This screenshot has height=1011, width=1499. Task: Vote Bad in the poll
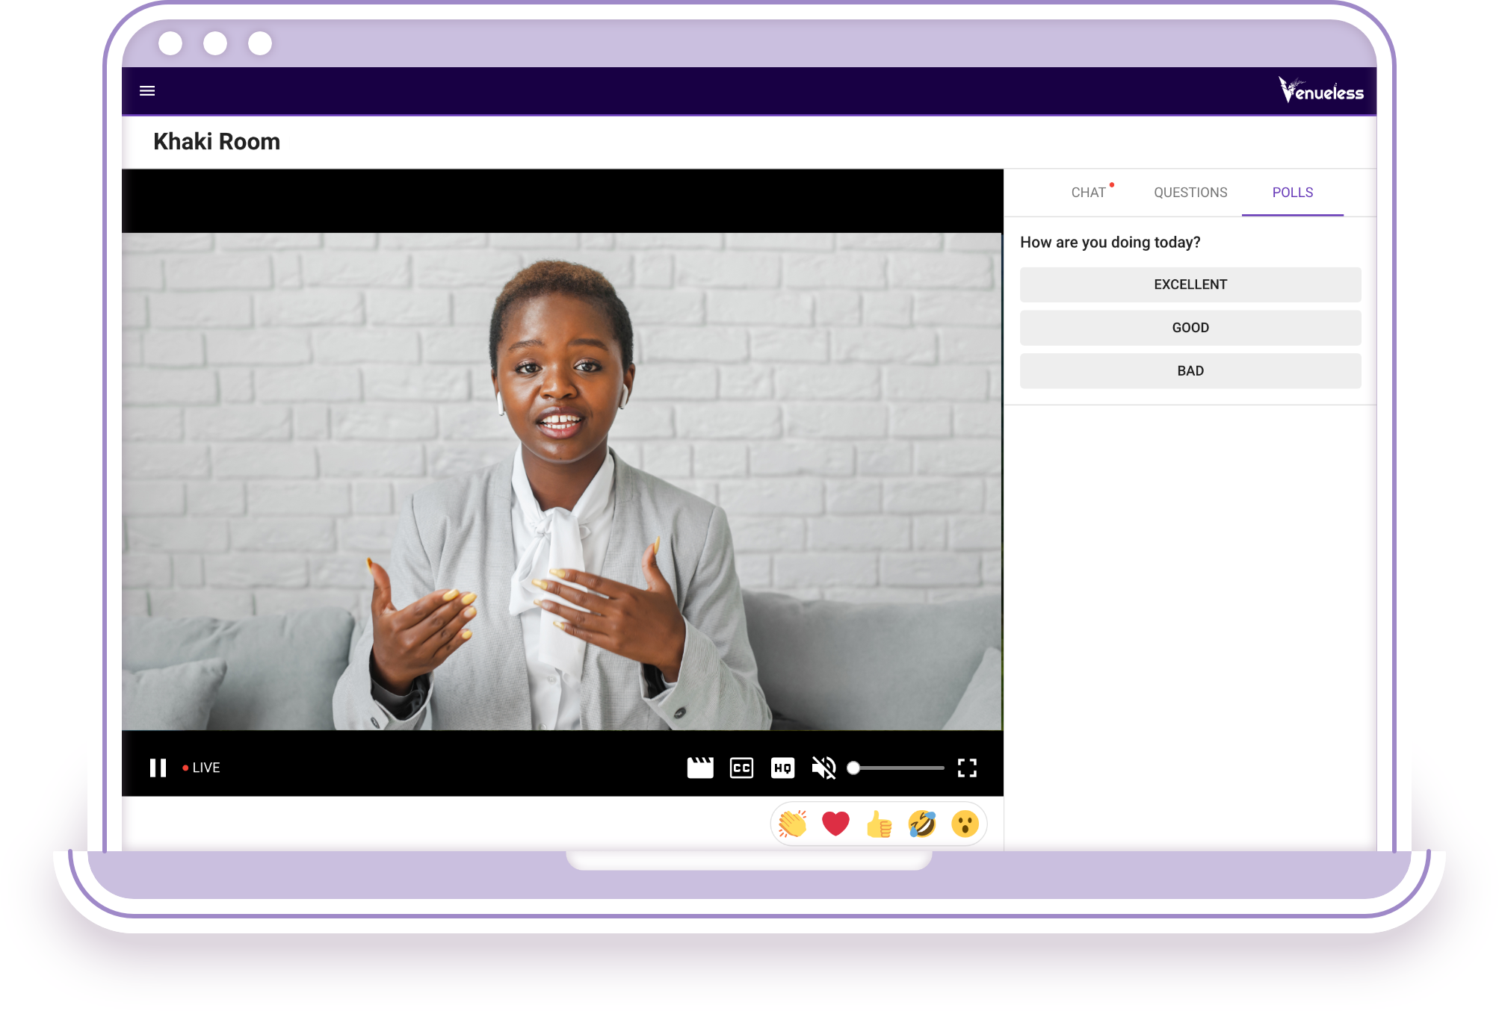[x=1190, y=371]
